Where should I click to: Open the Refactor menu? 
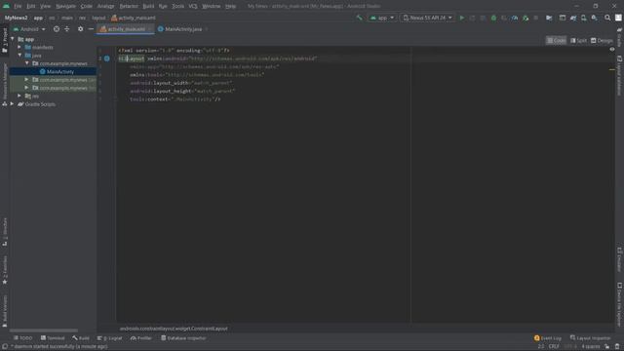point(129,7)
